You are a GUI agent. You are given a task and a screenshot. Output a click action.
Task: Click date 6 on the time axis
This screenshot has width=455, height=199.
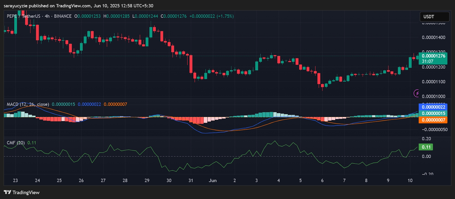tap(322, 181)
